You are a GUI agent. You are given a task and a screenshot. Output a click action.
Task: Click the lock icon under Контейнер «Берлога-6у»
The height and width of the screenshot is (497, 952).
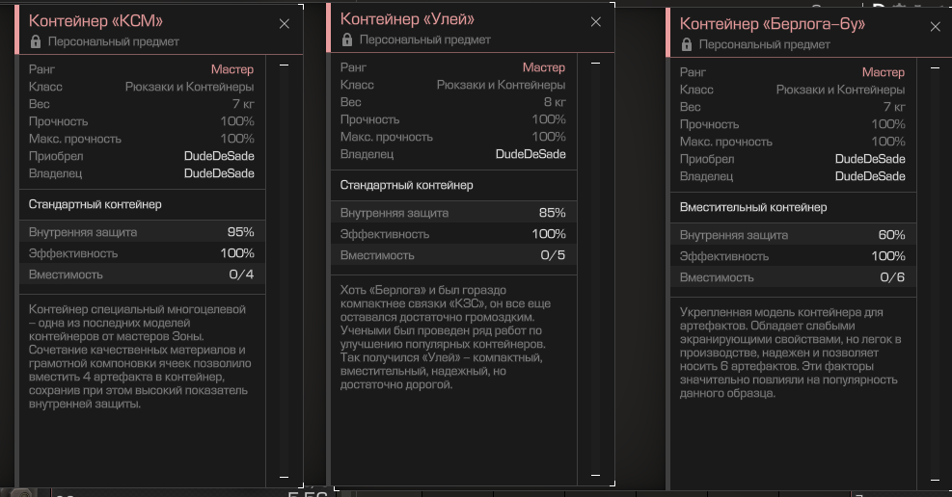687,44
